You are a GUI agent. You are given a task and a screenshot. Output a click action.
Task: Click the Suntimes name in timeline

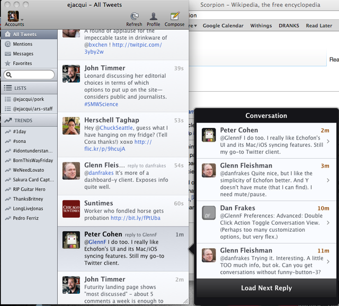point(99,203)
